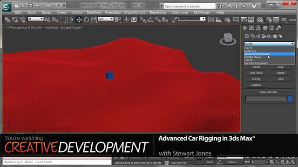Open the MAXScript menu
The width and height of the screenshot is (298, 167).
click(202, 13)
